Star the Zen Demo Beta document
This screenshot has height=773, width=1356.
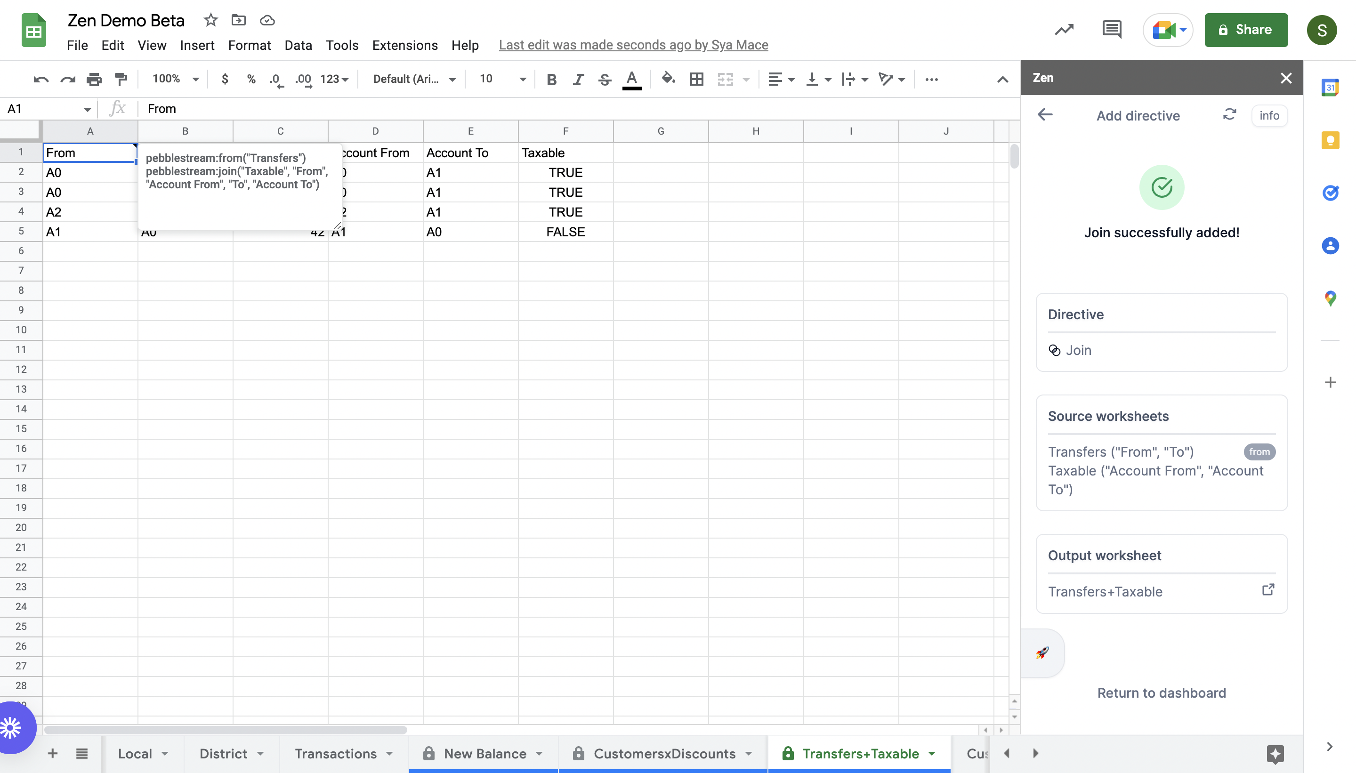point(211,20)
